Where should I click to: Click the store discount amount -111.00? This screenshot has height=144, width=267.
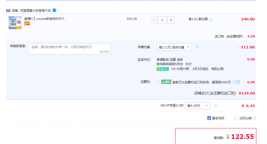coord(247,47)
